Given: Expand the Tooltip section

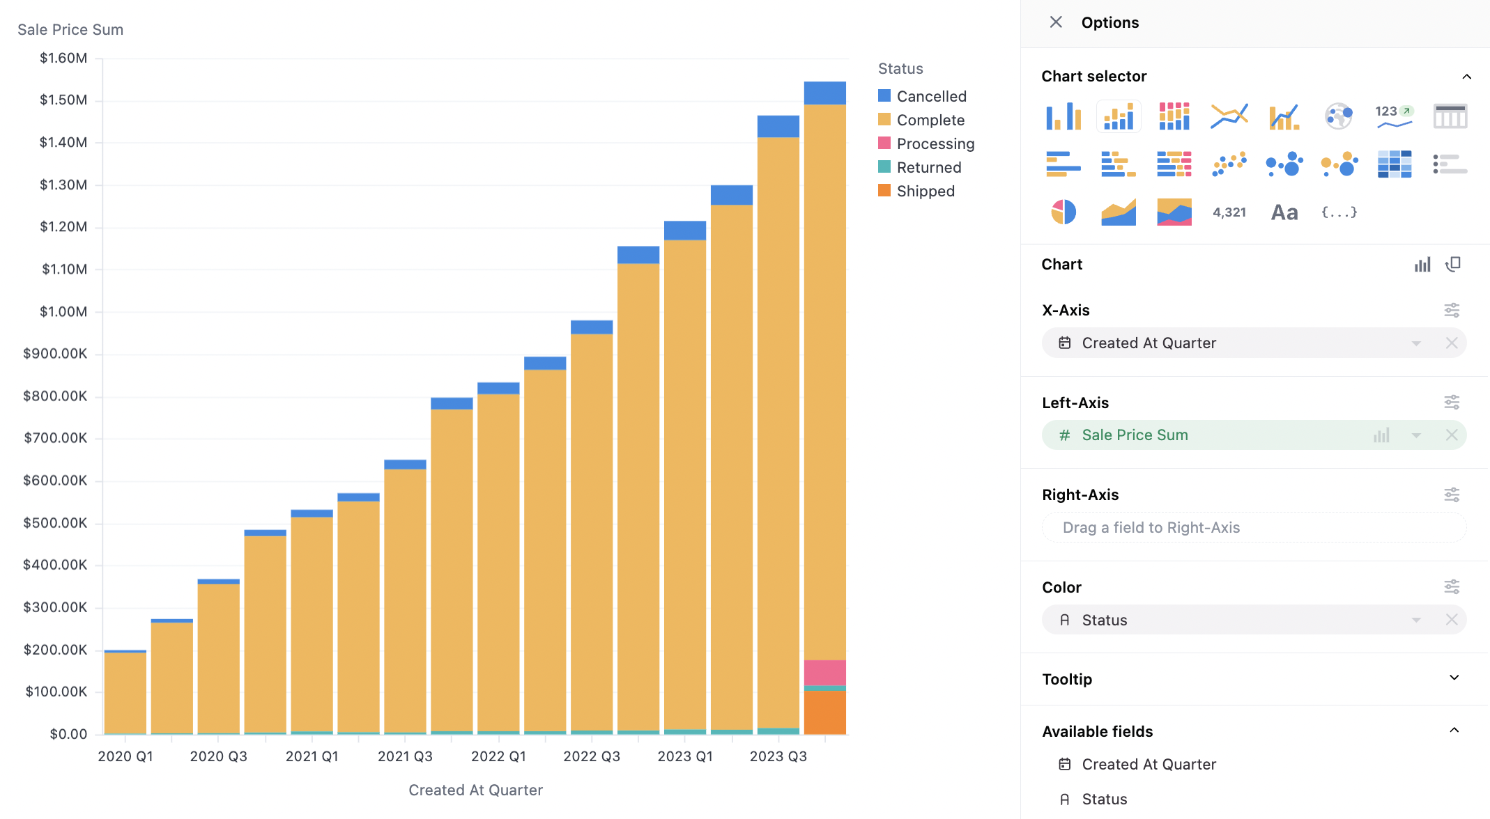Looking at the screenshot, I should pyautogui.click(x=1454, y=678).
